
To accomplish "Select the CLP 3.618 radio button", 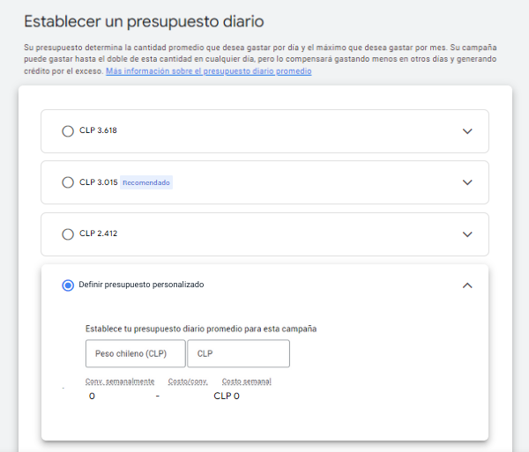I will coord(68,131).
